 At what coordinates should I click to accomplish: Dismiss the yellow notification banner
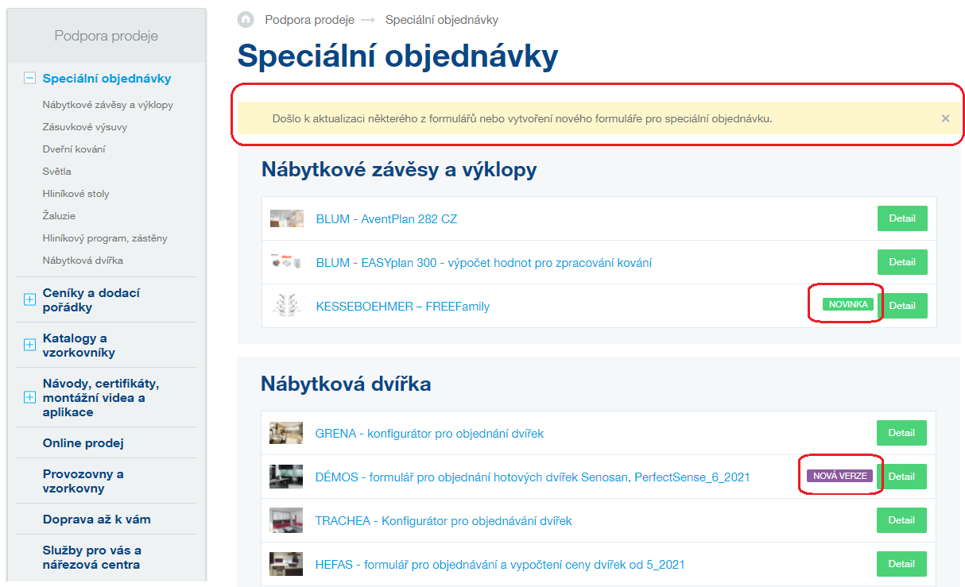pyautogui.click(x=945, y=118)
